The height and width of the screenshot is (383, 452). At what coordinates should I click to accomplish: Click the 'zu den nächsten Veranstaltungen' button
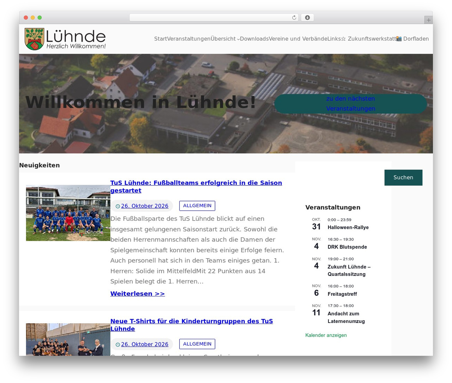click(x=351, y=104)
